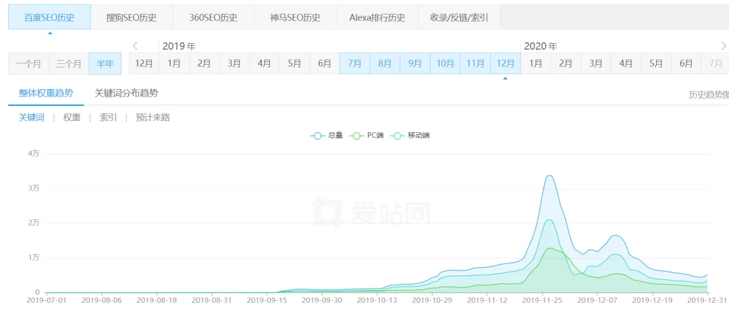This screenshot has height=311, width=729.
Task: Click the 3万 y-axis label
Action: point(34,189)
